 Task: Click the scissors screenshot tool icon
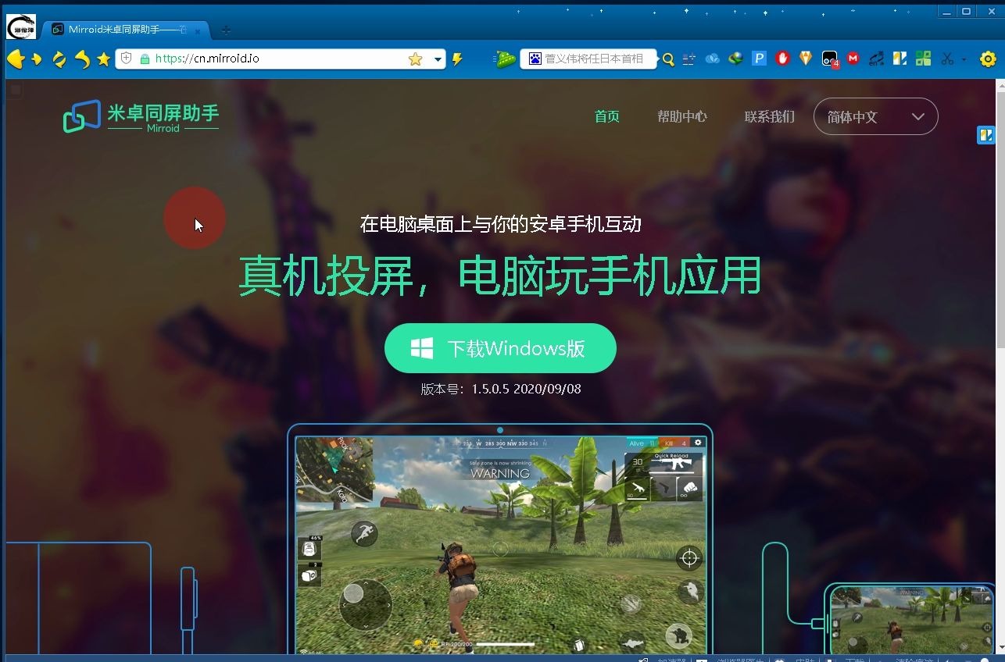click(x=947, y=59)
